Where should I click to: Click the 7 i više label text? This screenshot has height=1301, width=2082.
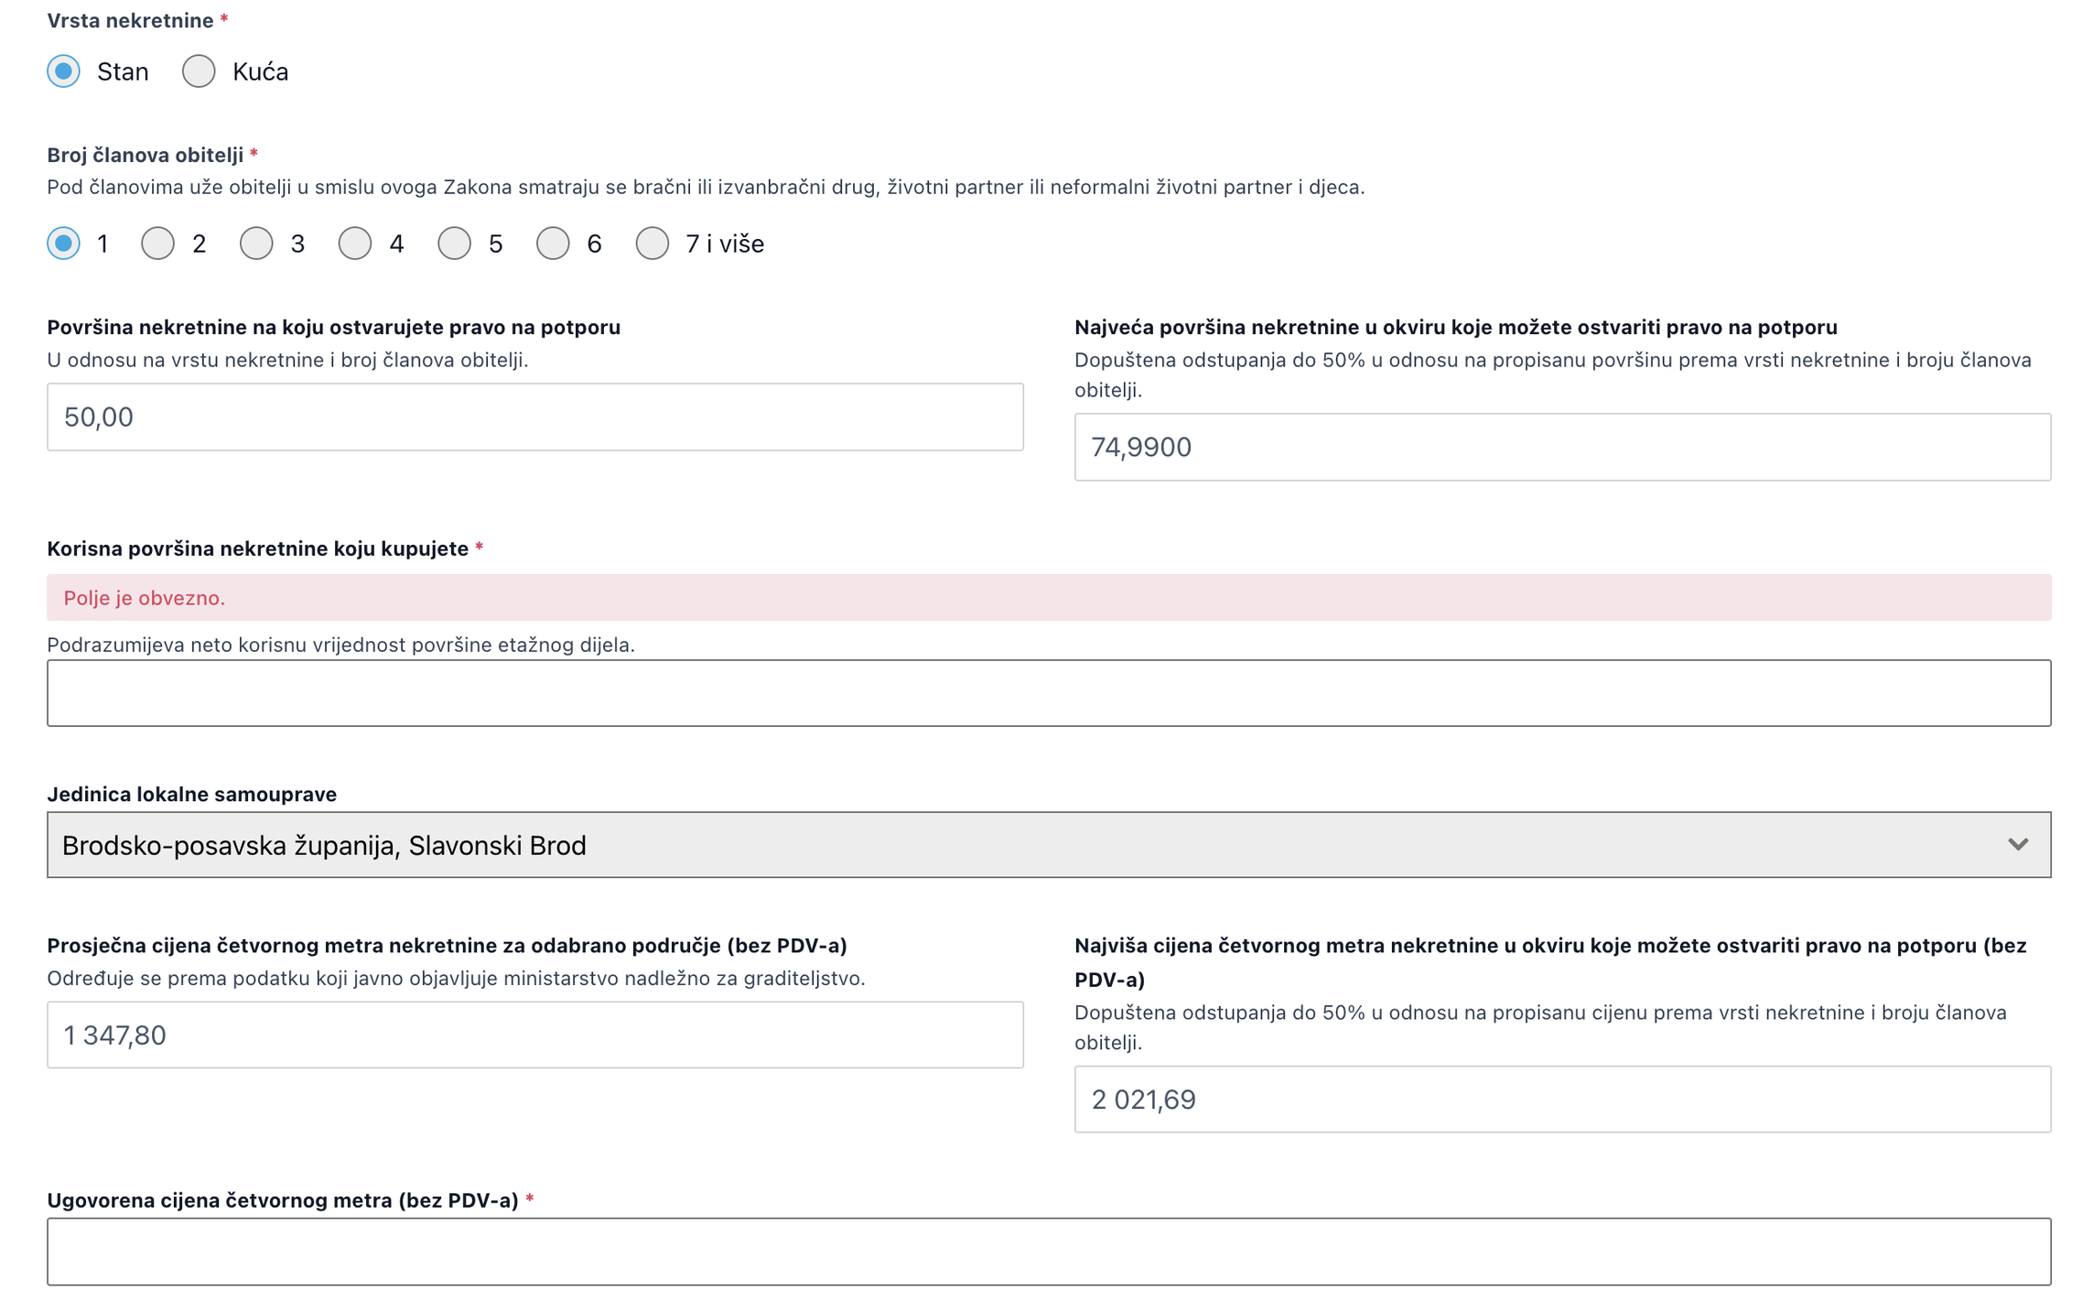coord(725,244)
